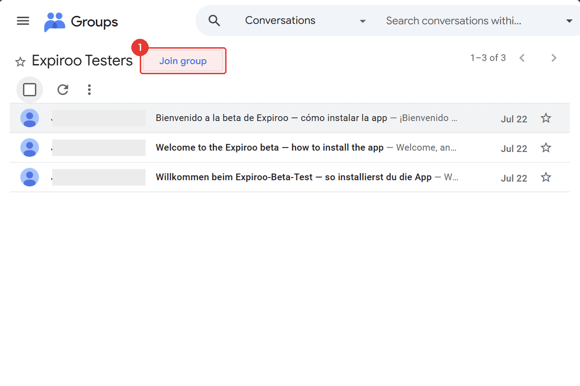Open Bienvenido a la beta conversation
Image resolution: width=580 pixels, height=386 pixels.
[x=290, y=118]
